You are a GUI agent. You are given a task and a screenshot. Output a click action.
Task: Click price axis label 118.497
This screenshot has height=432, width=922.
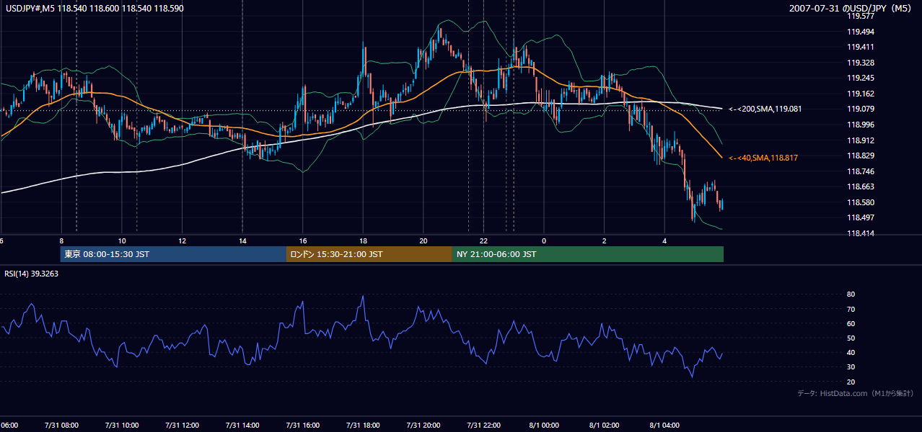pyautogui.click(x=861, y=217)
